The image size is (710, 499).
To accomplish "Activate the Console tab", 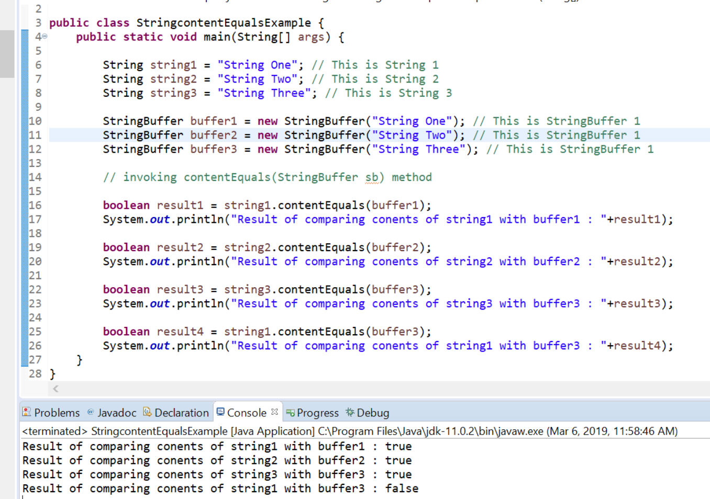I will [242, 413].
